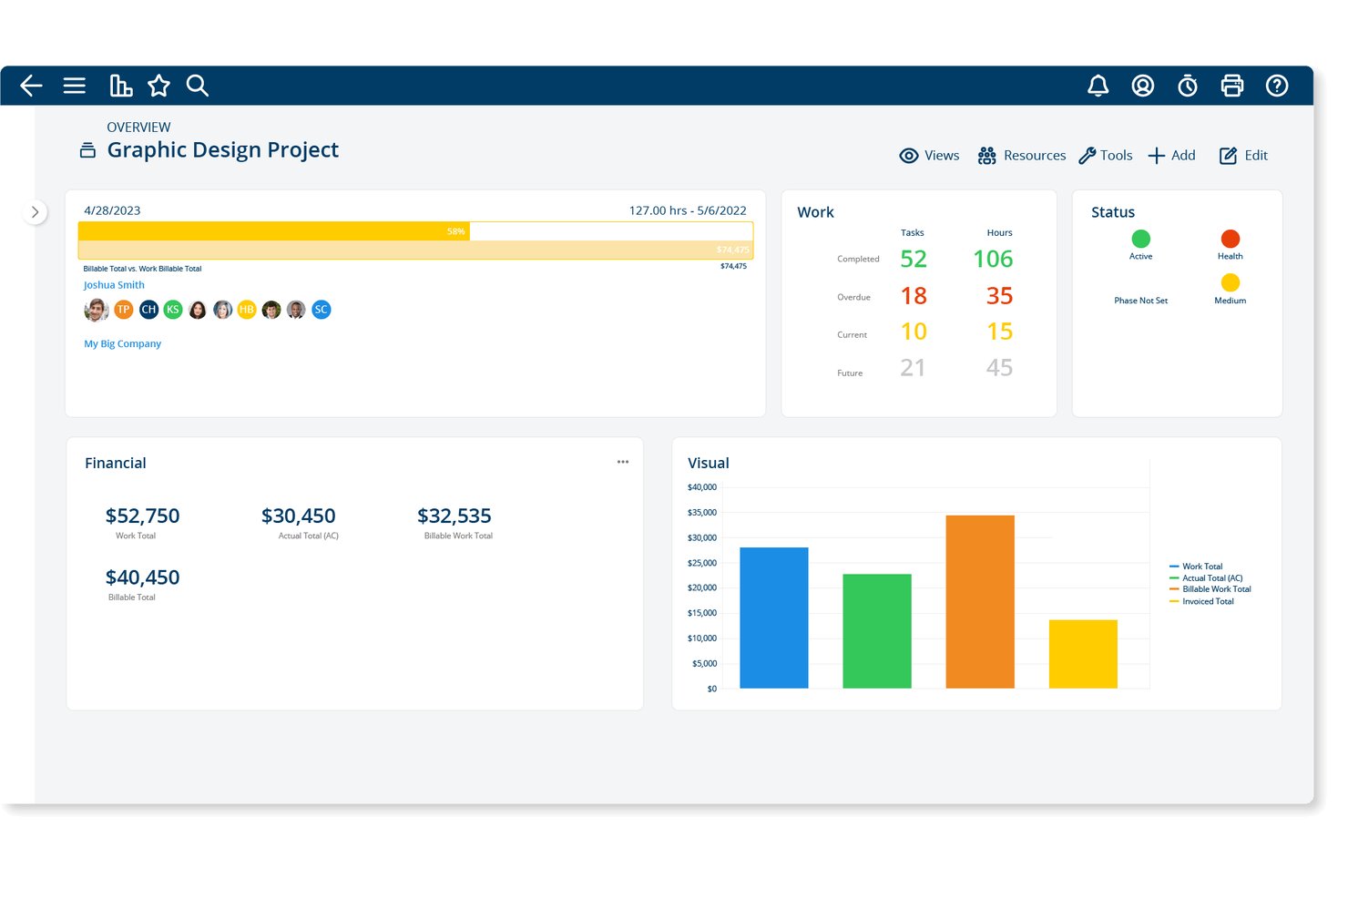Click current tasks value 10
The height and width of the screenshot is (899, 1348).
(x=914, y=332)
